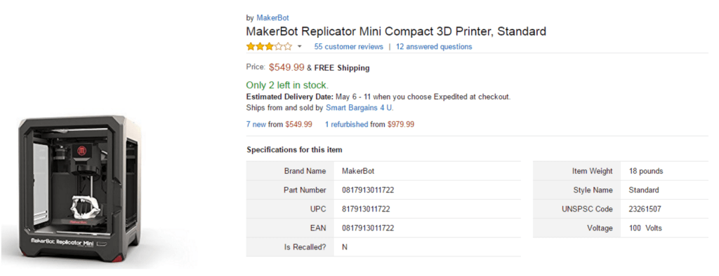Viewport: 719px width, 276px height.
Task: Click the UPC value 817913011722
Action: pyautogui.click(x=366, y=209)
